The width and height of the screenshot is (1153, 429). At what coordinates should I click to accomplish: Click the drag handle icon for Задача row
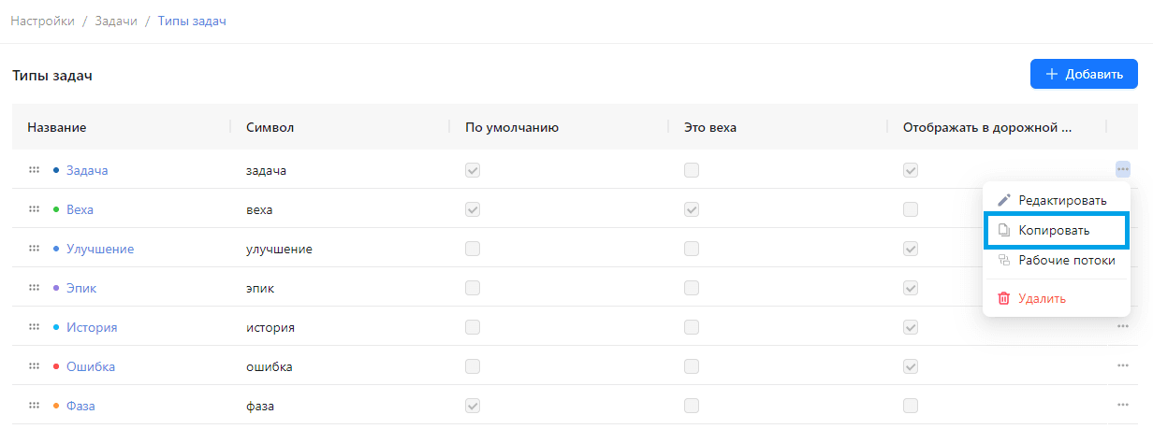pyautogui.click(x=34, y=170)
